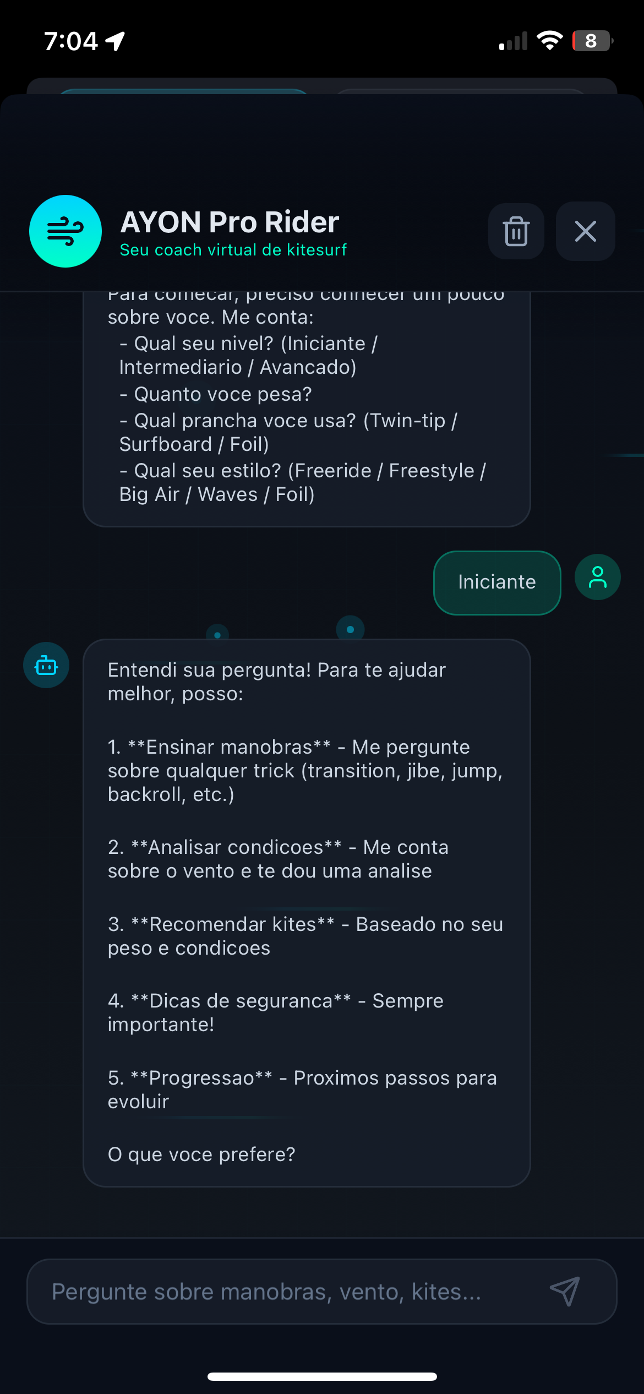Tap the "Iniciante" sent message bubble
Viewport: 644px width, 1394px height.
[497, 582]
